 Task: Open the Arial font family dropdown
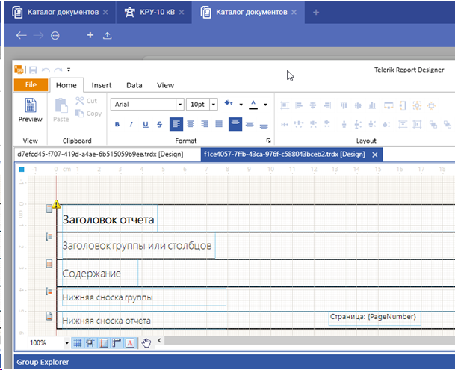tap(179, 105)
